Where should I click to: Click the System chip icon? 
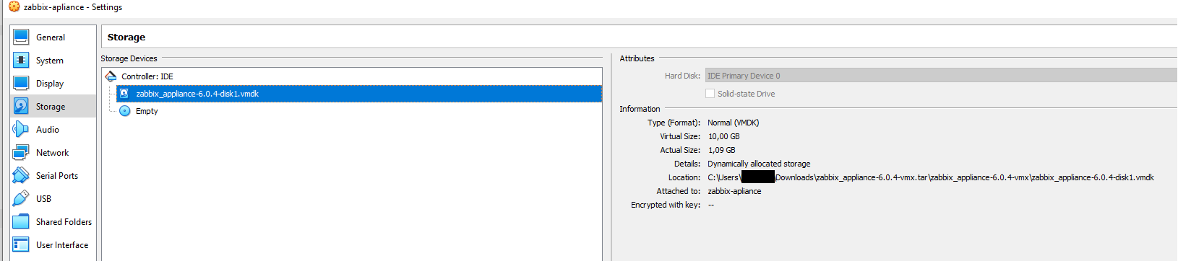[x=21, y=60]
